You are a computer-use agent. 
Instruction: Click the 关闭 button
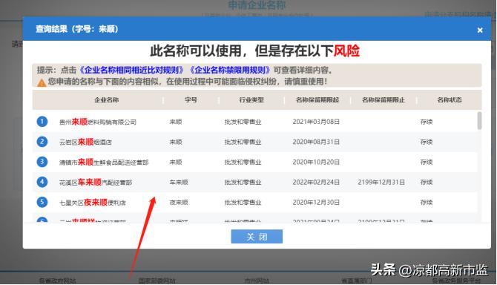click(x=257, y=237)
